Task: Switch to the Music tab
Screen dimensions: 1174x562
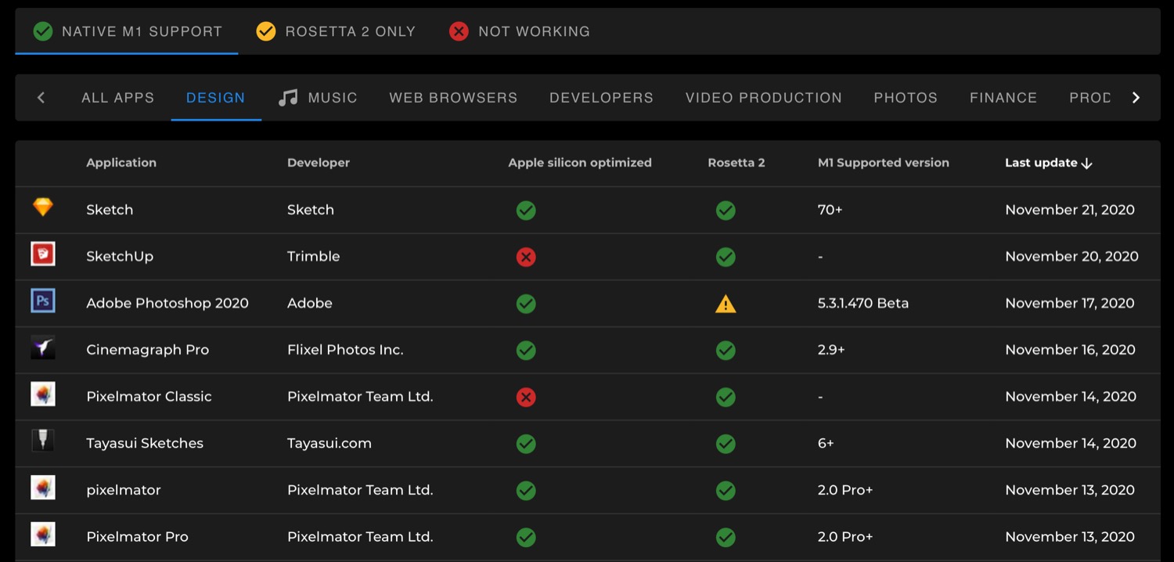Action: tap(318, 98)
